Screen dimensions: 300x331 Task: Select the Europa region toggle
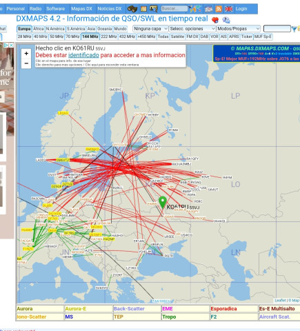24,29
